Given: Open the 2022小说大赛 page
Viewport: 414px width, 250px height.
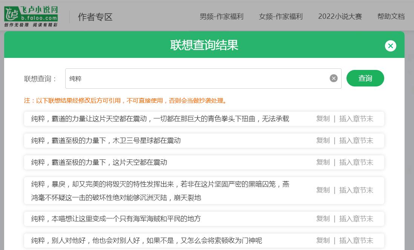Looking at the screenshot, I should (x=340, y=17).
